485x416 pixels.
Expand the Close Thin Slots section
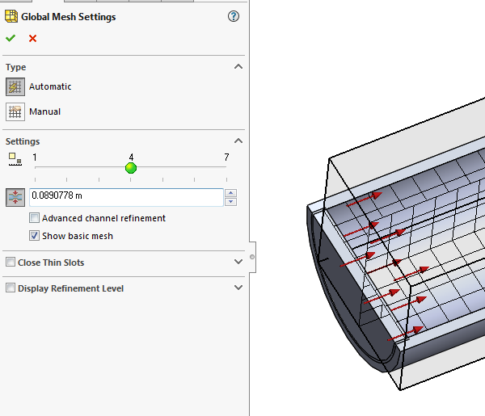pyautogui.click(x=238, y=262)
